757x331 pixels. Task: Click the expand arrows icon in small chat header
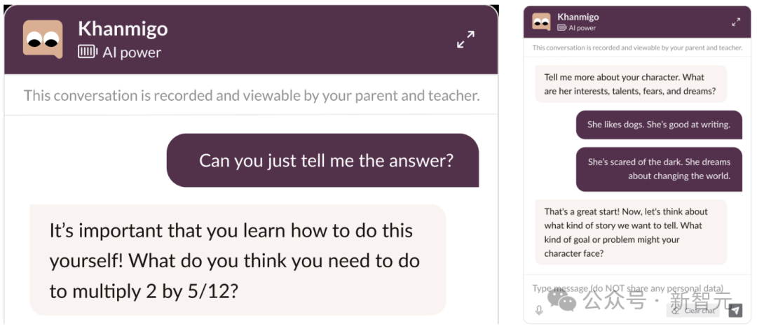tap(736, 22)
